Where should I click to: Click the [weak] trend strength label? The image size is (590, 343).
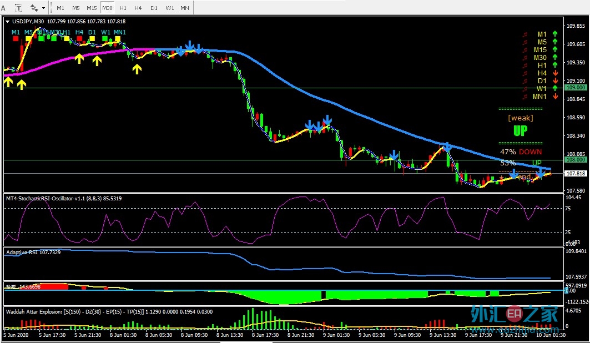(521, 118)
